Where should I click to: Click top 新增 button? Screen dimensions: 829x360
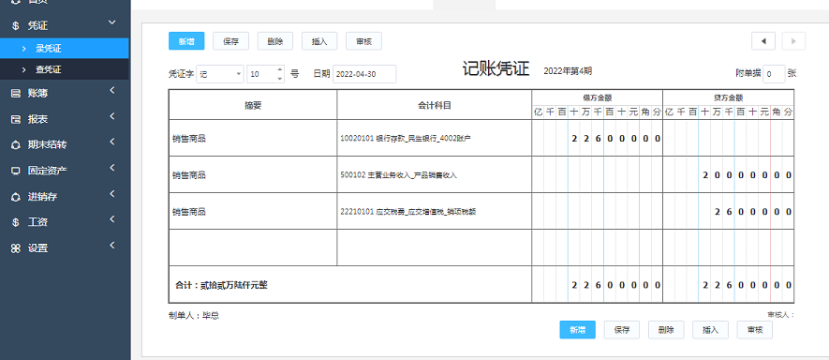(186, 41)
